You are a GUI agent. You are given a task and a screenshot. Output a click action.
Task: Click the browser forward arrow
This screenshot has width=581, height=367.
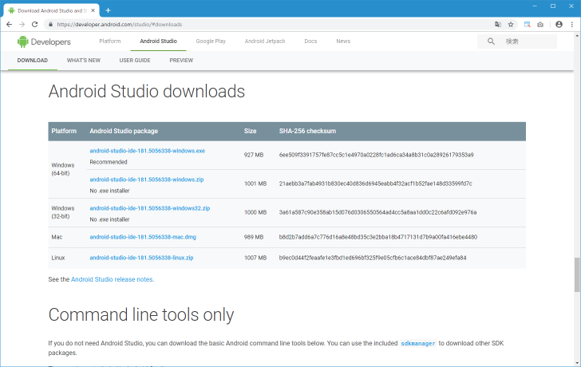point(22,25)
